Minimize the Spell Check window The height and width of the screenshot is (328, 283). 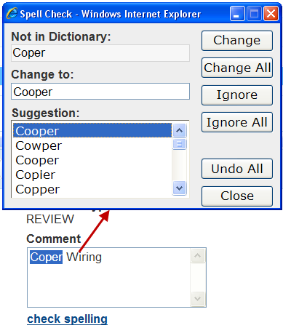click(237, 14)
